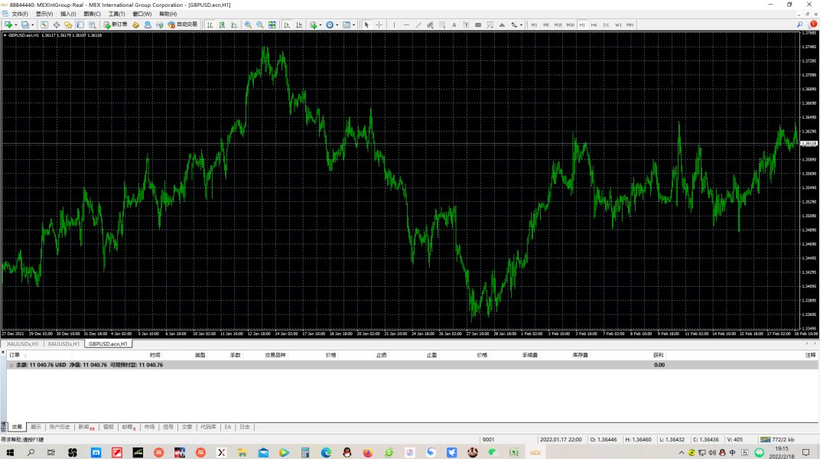The width and height of the screenshot is (820, 459).
Task: Switch to the 账户历史 terminal tab
Action: (x=60, y=427)
